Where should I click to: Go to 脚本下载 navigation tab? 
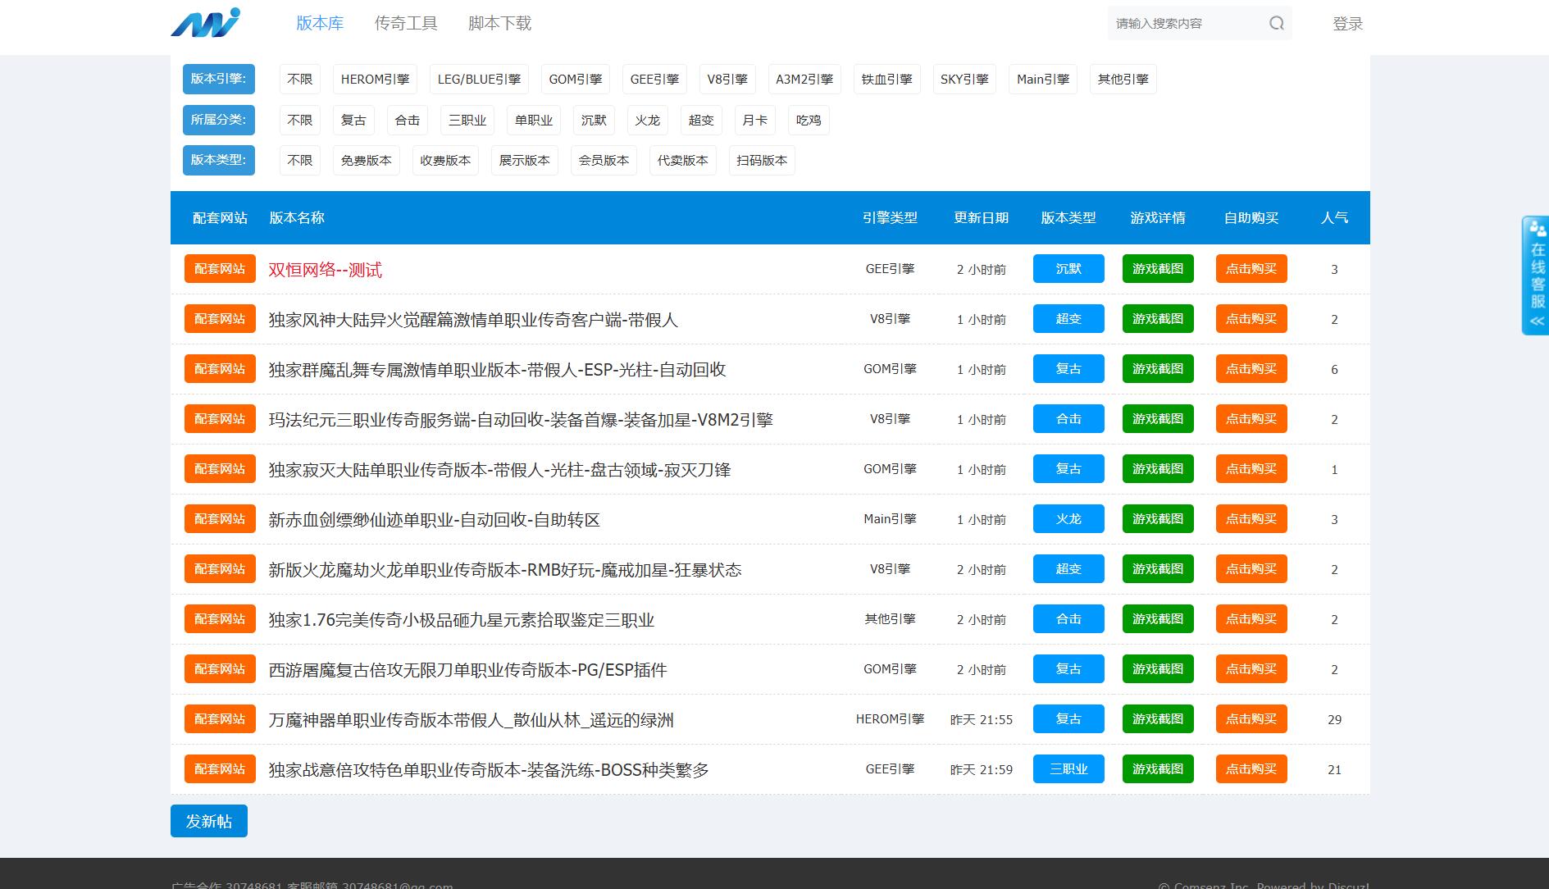(x=499, y=24)
